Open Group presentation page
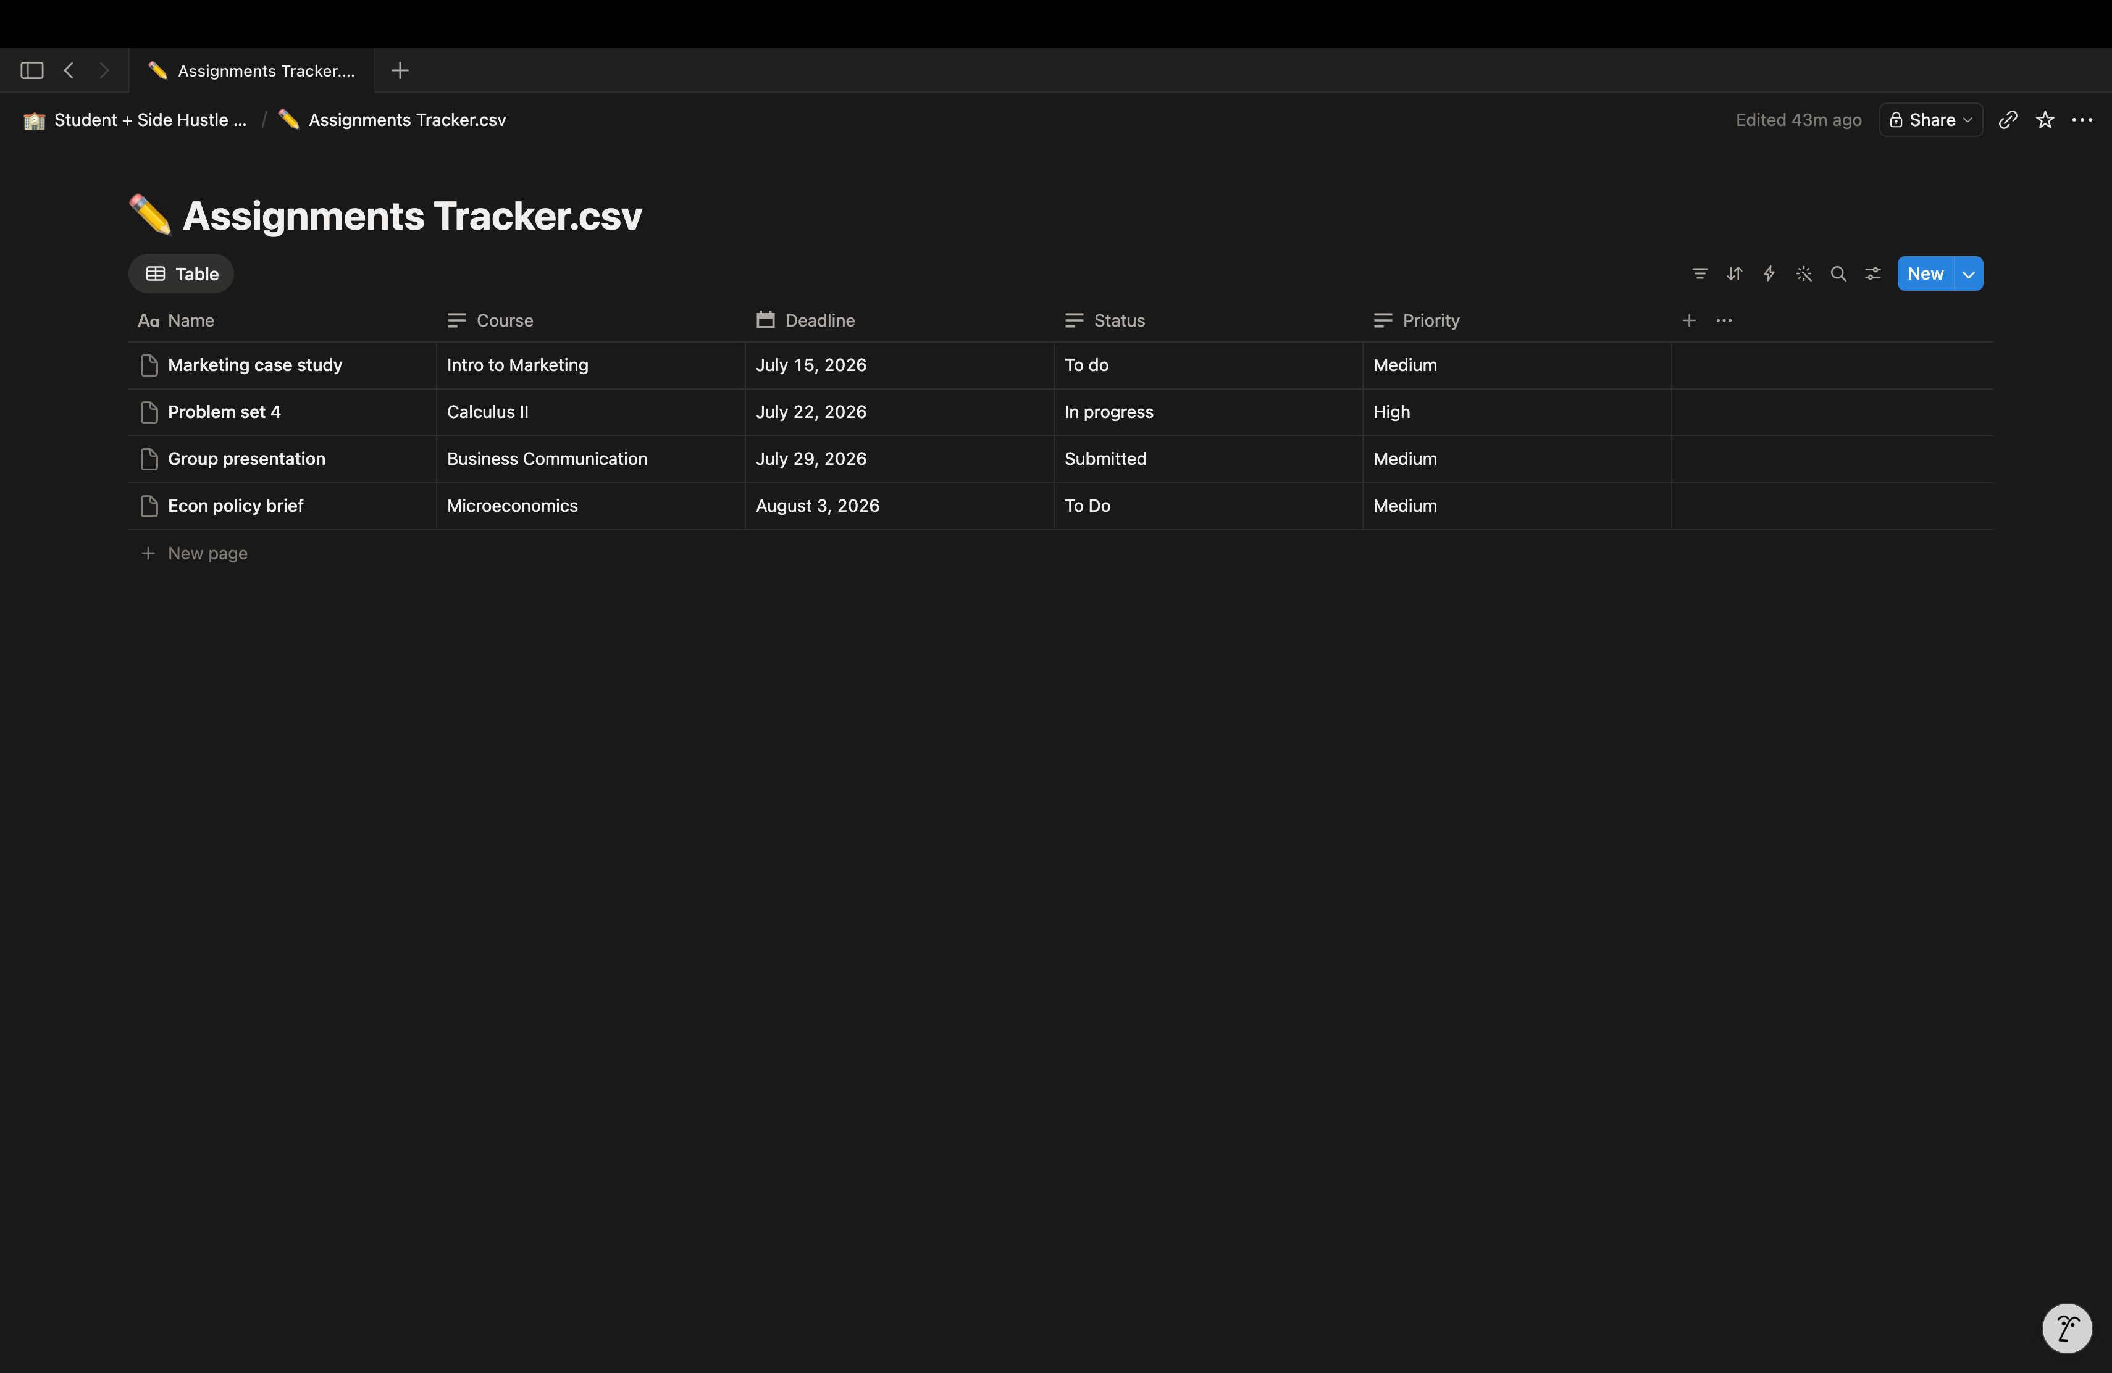Screen dimensions: 2112x1373 point(246,459)
